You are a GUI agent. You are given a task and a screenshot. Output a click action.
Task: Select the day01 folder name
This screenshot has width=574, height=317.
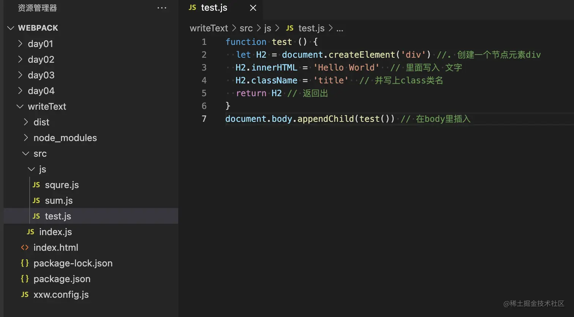(40, 44)
